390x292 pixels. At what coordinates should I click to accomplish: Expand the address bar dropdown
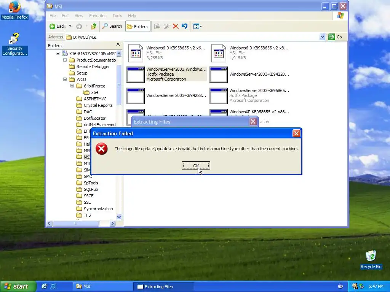pos(322,37)
